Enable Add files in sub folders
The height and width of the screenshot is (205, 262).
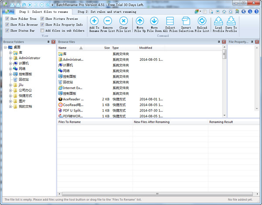42,31
